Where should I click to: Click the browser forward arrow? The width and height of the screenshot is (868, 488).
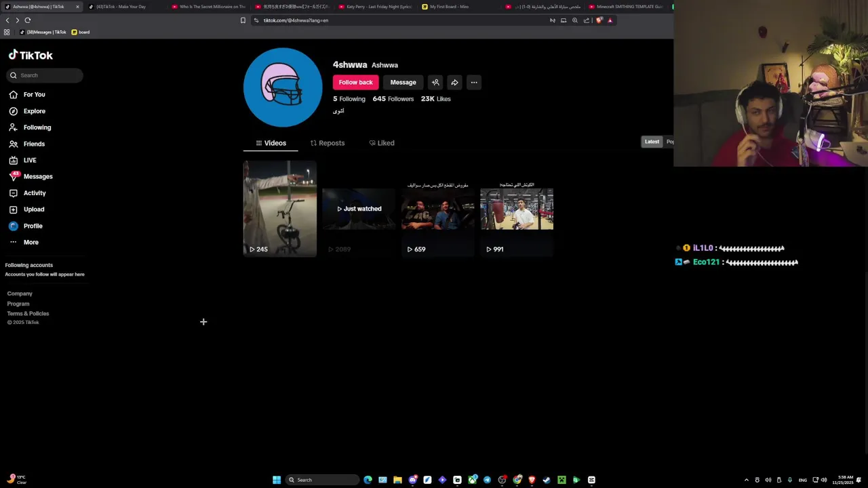[x=18, y=20]
